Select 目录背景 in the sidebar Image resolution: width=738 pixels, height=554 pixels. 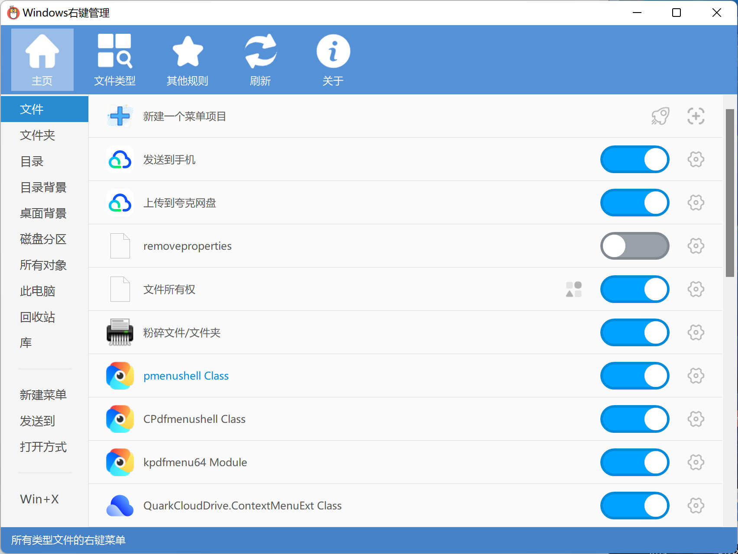pyautogui.click(x=45, y=187)
